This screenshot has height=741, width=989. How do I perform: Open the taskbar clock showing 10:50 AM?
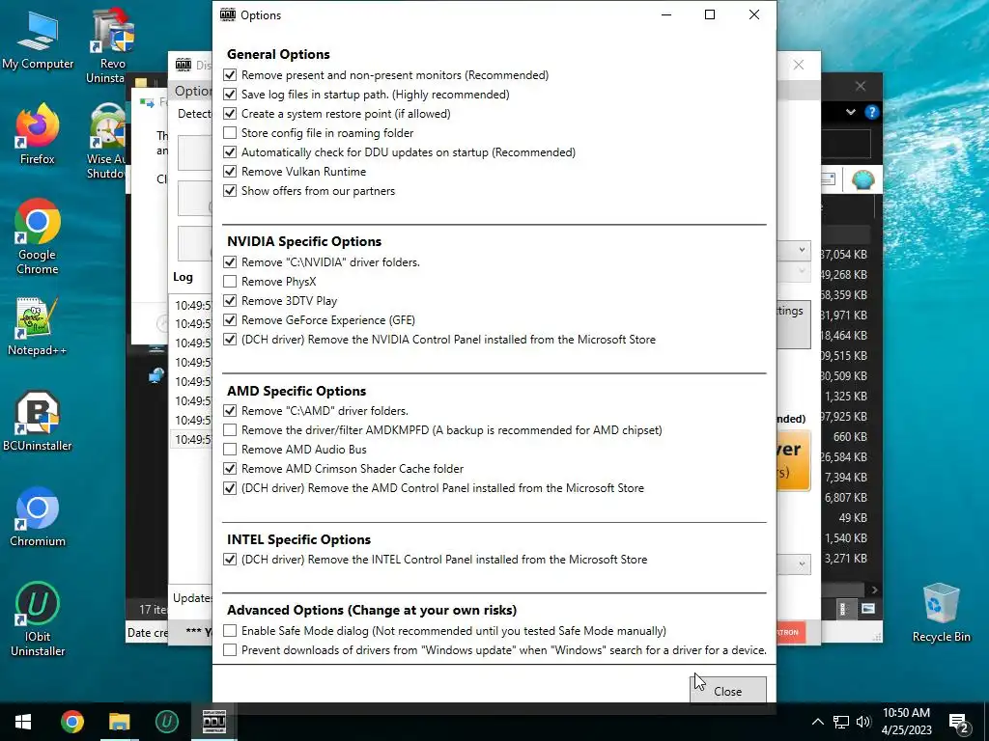coord(906,722)
